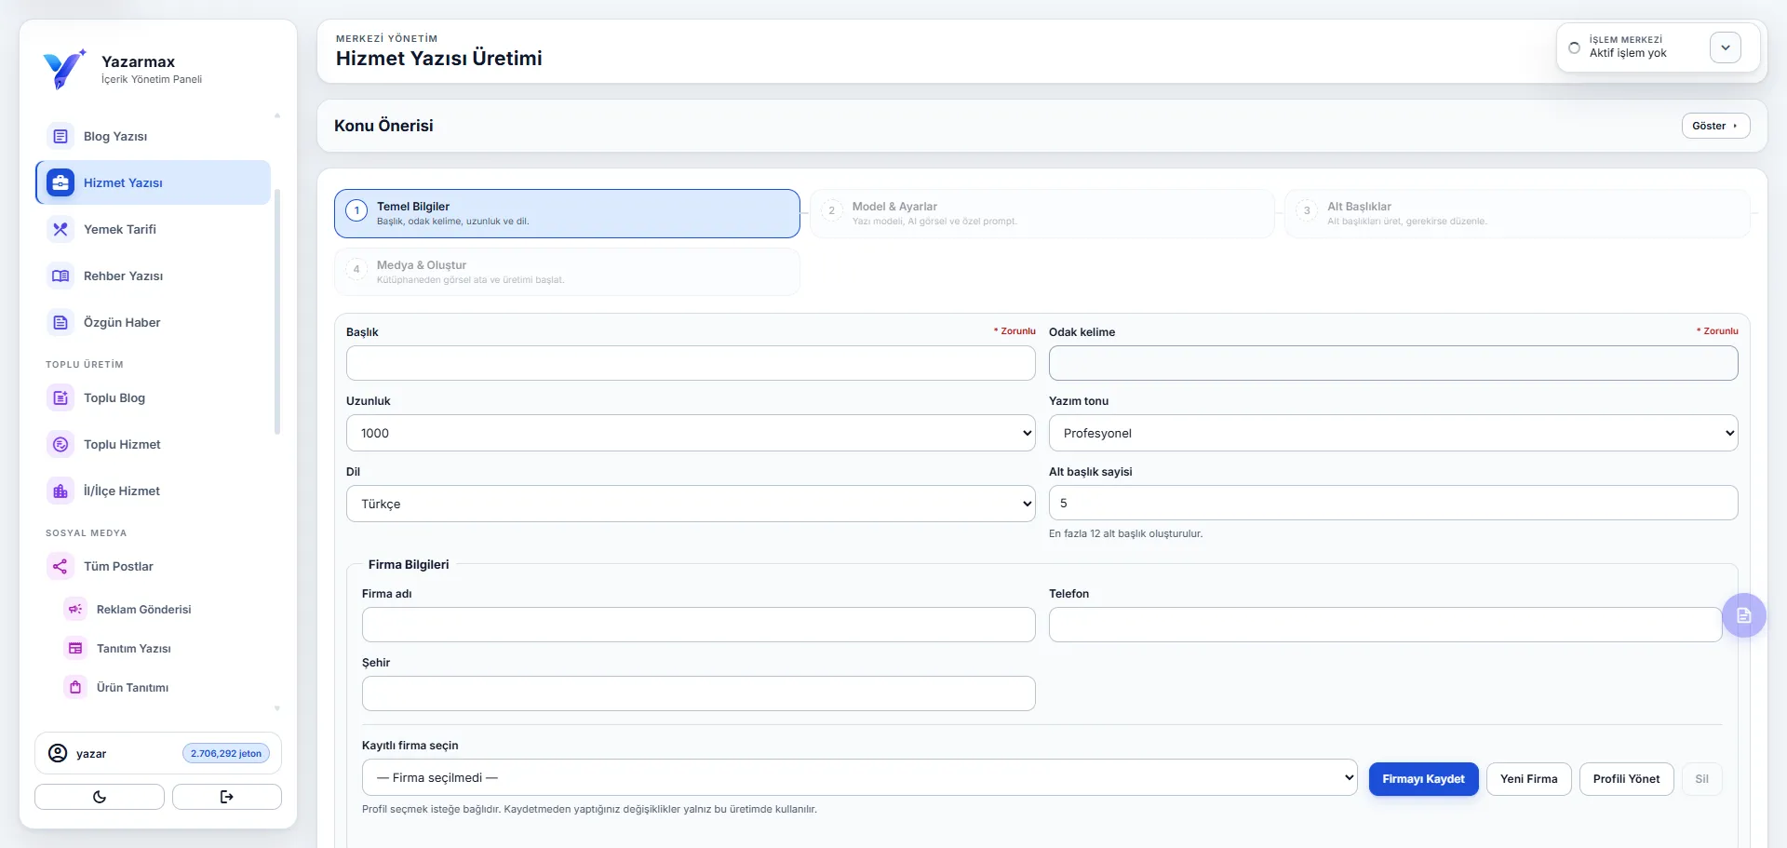Click the Sil button
This screenshot has width=1787, height=848.
pos(1701,779)
